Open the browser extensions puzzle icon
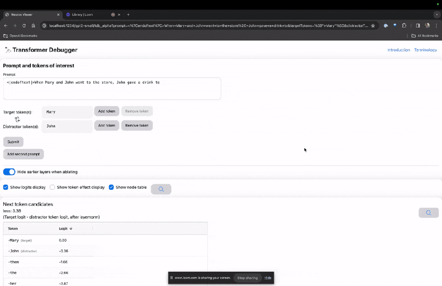442x286 pixels. [x=404, y=25]
